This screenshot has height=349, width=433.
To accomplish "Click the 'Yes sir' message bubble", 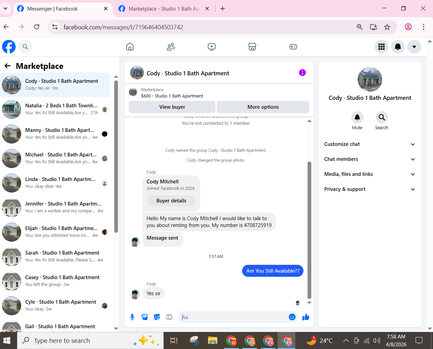I will pos(153,293).
